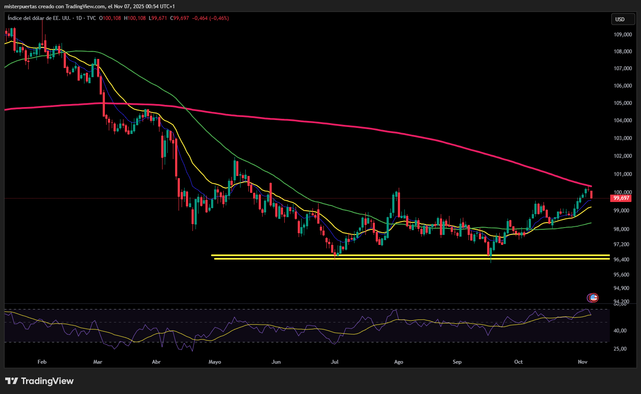Click the Ago label on the time axis
Viewport: 641px width, 394px height.
tap(399, 362)
